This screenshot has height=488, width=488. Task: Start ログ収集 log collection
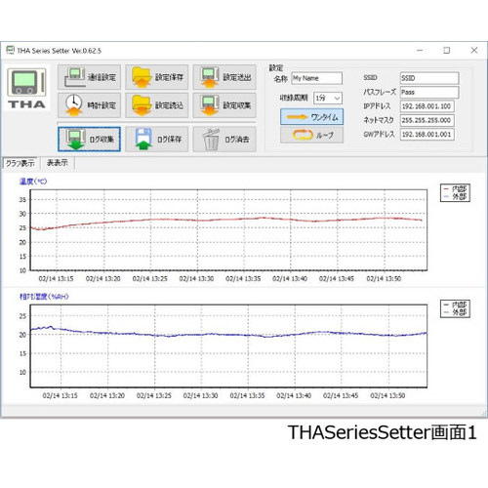(89, 140)
